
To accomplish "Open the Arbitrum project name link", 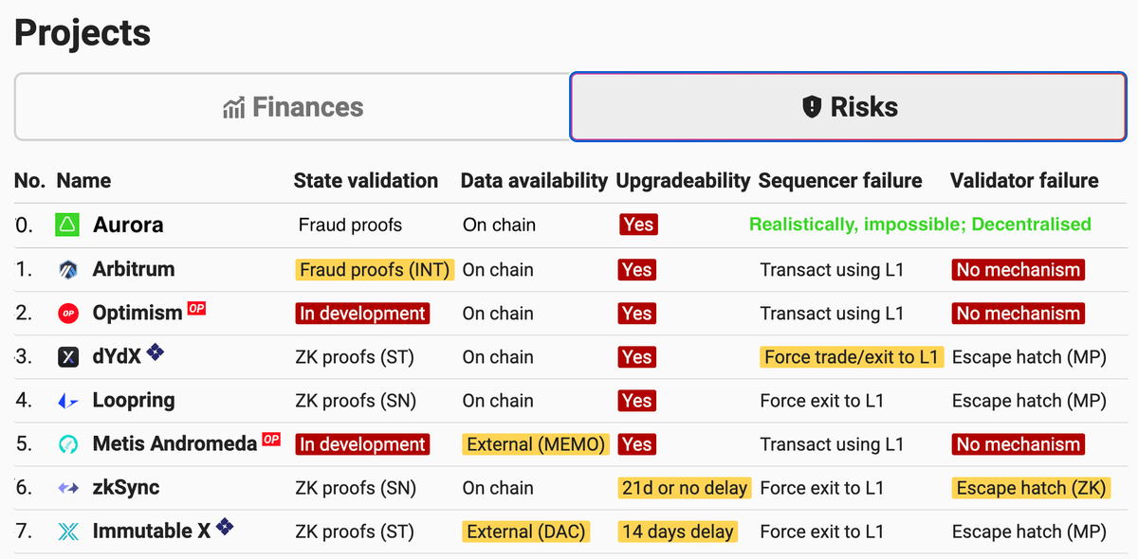I will 134,269.
